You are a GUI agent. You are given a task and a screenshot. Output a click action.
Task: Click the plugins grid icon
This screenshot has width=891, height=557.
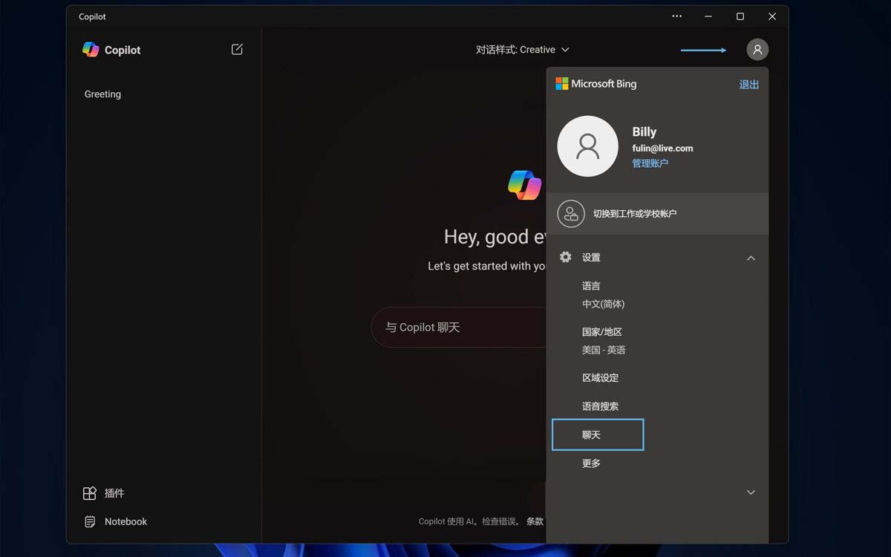pos(90,493)
